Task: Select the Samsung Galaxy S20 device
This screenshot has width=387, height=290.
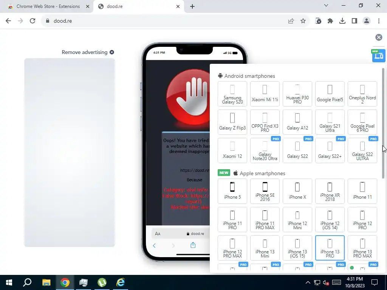Action: click(232, 94)
